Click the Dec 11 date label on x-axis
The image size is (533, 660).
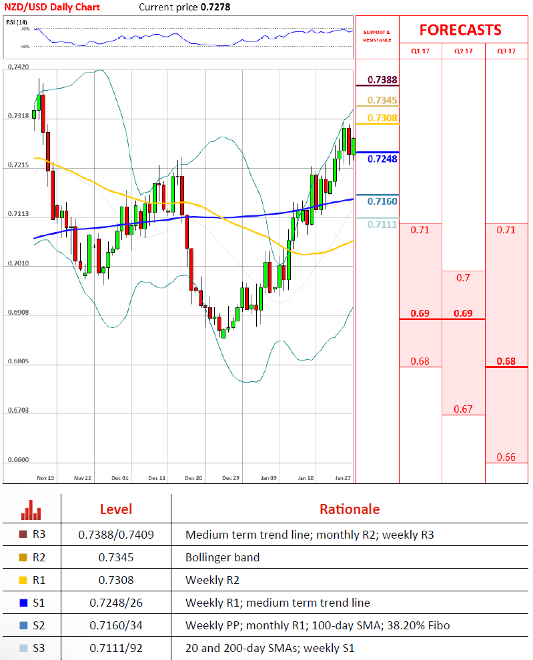pos(157,478)
